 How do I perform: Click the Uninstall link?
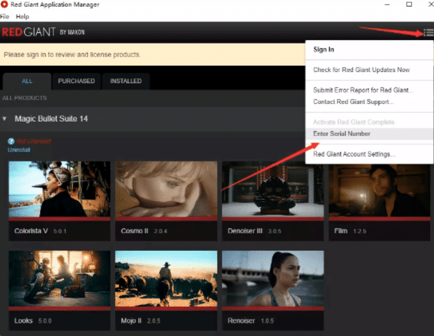click(x=19, y=150)
